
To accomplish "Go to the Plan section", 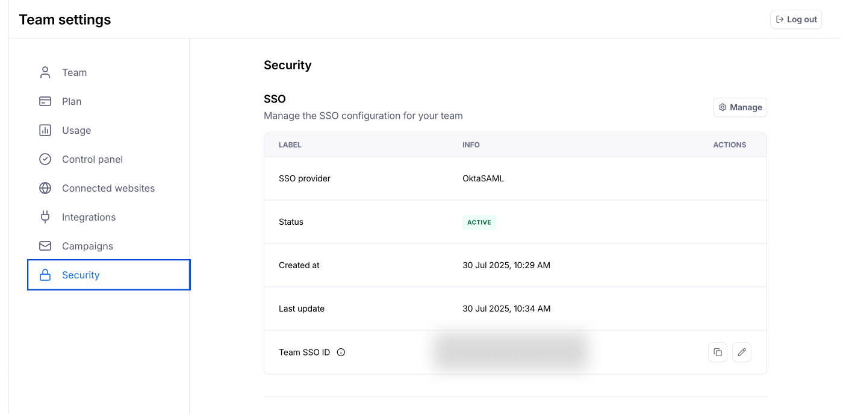I will 72,101.
